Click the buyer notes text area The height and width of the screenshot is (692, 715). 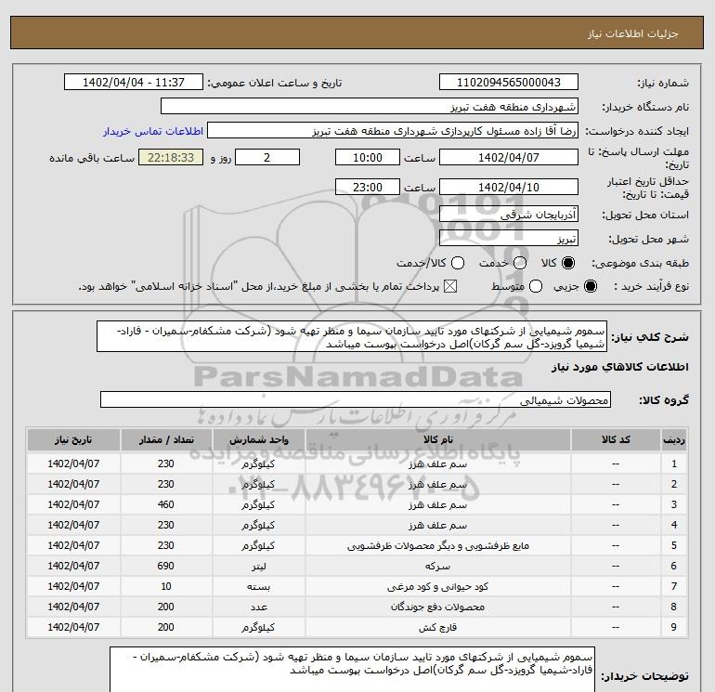click(353, 669)
